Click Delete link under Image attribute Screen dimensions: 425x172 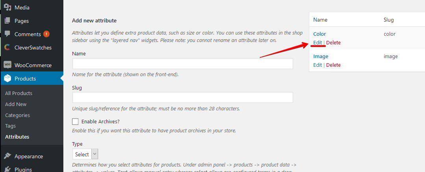point(333,65)
